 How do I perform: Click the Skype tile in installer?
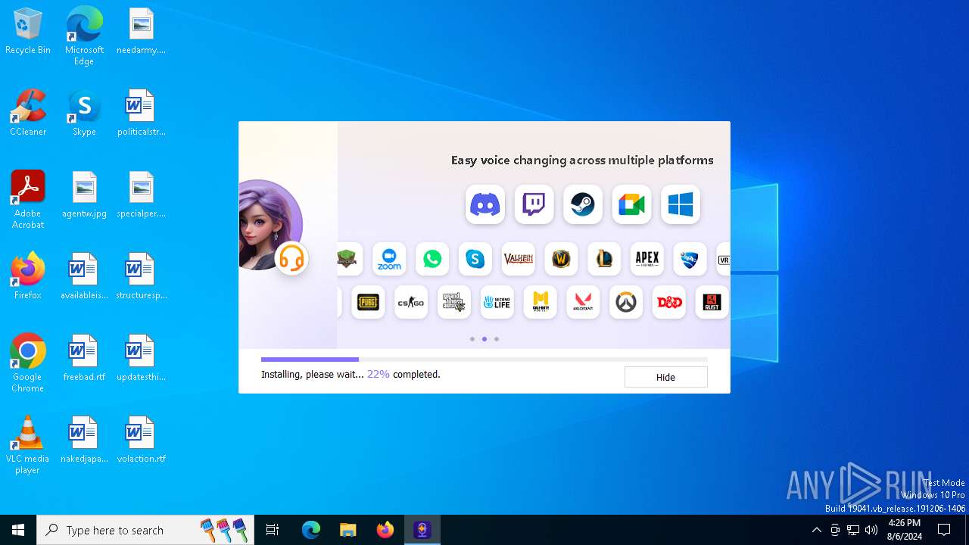click(x=475, y=259)
